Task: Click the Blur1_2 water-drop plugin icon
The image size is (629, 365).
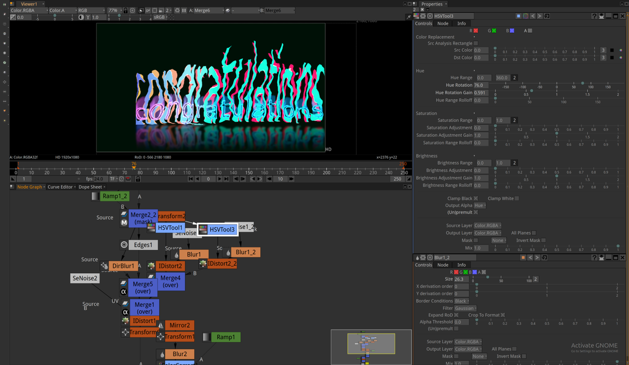Action: (x=418, y=257)
